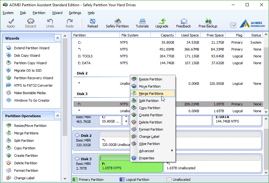Choose Delete Partition in context menu
Image resolution: width=269 pixels, height=183 pixels.
[153, 122]
